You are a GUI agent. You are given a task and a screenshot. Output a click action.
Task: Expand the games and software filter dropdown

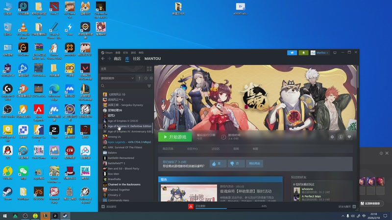117,78
